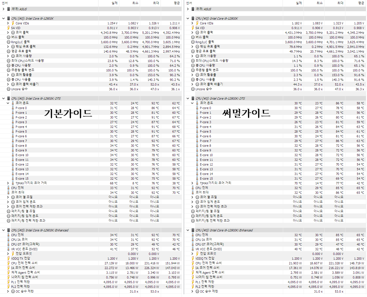Click the lightning icon beside SA VID under 써멀가이드
This screenshot has height=297, width=367.
[x=193, y=28]
